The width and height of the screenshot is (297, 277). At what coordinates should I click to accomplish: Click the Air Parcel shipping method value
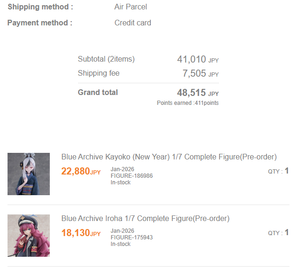(x=131, y=7)
